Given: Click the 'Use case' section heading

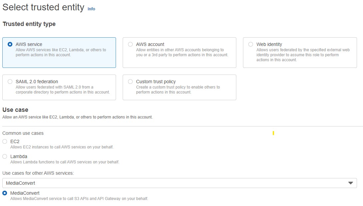Looking at the screenshot, I should [15, 110].
